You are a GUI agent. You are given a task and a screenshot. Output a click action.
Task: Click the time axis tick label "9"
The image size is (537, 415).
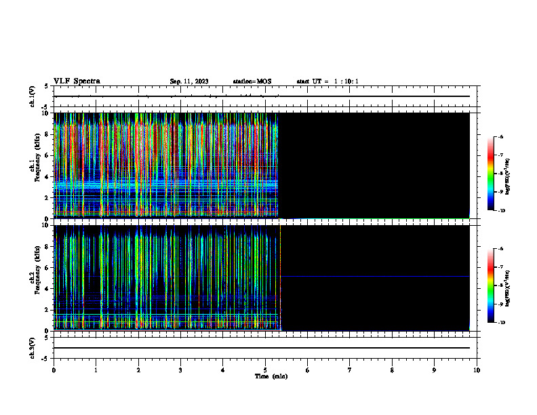click(x=434, y=370)
